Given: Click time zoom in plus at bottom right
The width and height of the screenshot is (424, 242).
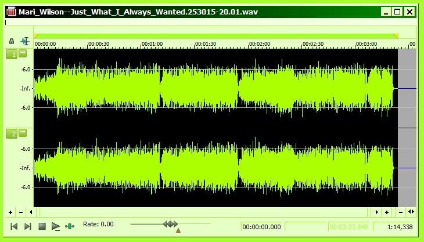Looking at the screenshot, I should pyautogui.click(x=387, y=212).
